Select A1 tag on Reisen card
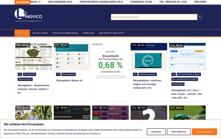The image size is (221, 138). [x=58, y=74]
